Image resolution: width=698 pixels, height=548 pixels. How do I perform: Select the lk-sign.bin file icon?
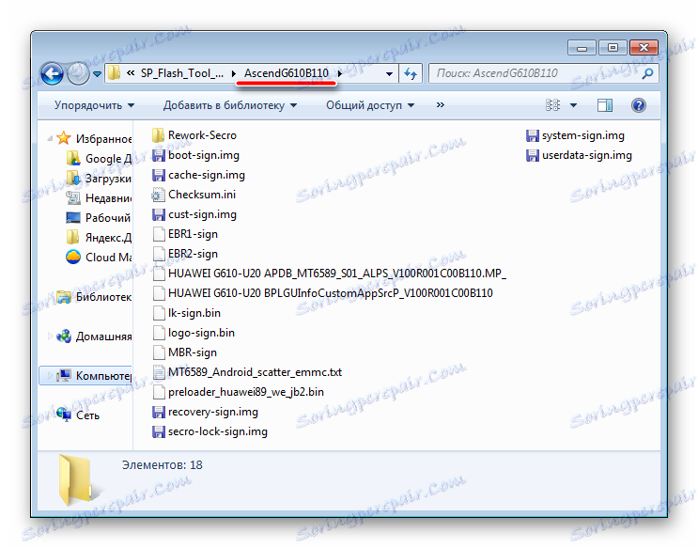159,313
